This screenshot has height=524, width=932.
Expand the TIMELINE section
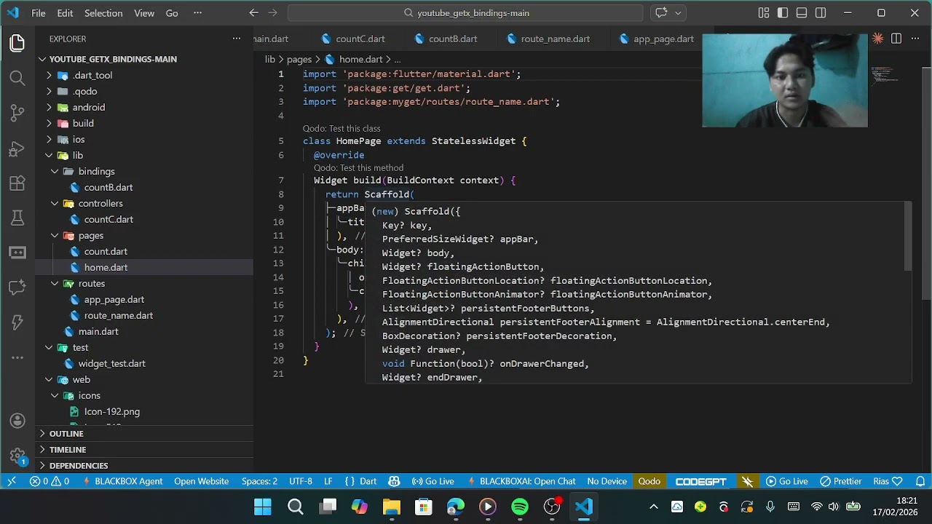144,450
